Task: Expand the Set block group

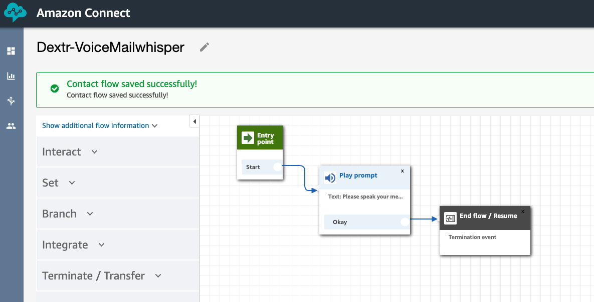Action: [118, 182]
